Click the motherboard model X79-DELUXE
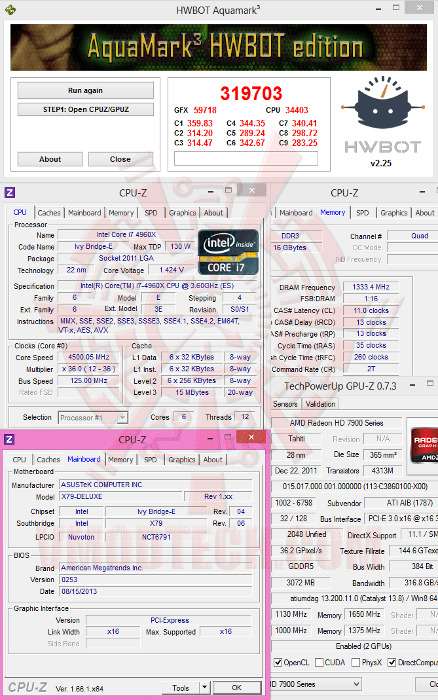The width and height of the screenshot is (438, 700). 120,496
